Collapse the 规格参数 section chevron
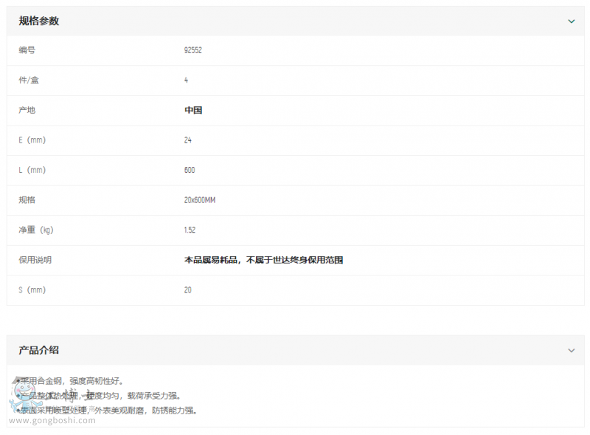Viewport: 590px width, 435px height. tap(571, 21)
